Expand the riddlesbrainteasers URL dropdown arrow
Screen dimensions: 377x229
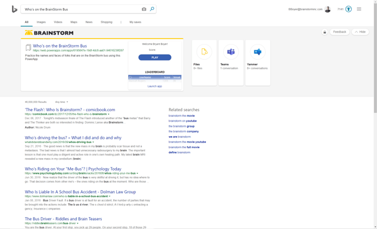click(77, 223)
